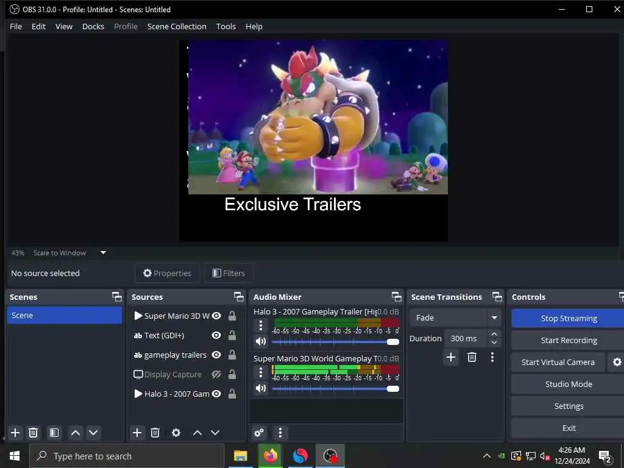Mute the Halo 3 audio track
Viewport: 624px width, 468px height.
tap(261, 341)
